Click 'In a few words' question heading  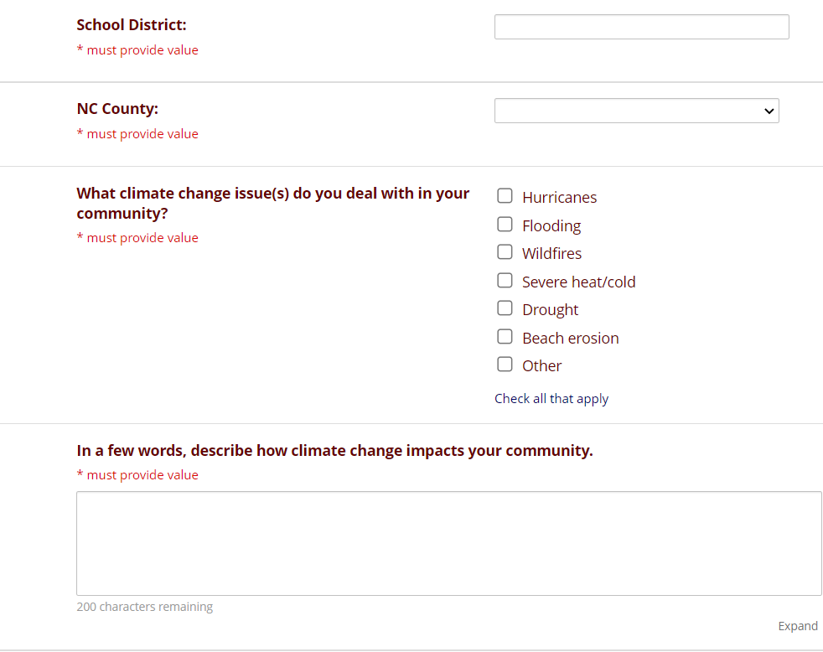334,451
